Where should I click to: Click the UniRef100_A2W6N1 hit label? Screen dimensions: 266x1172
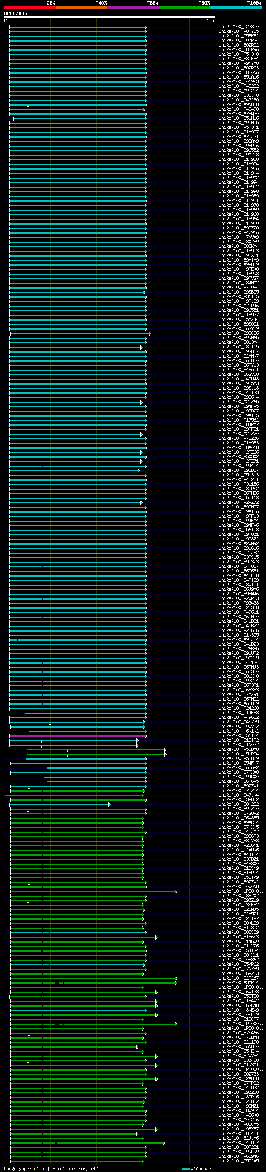pos(239,845)
